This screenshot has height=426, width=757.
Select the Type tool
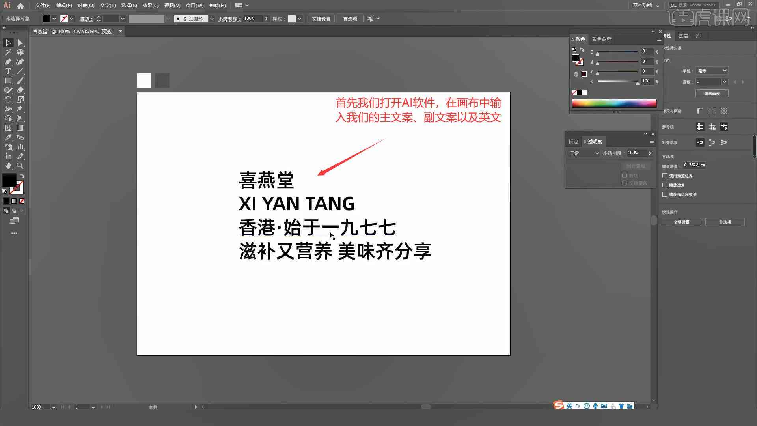(x=8, y=71)
